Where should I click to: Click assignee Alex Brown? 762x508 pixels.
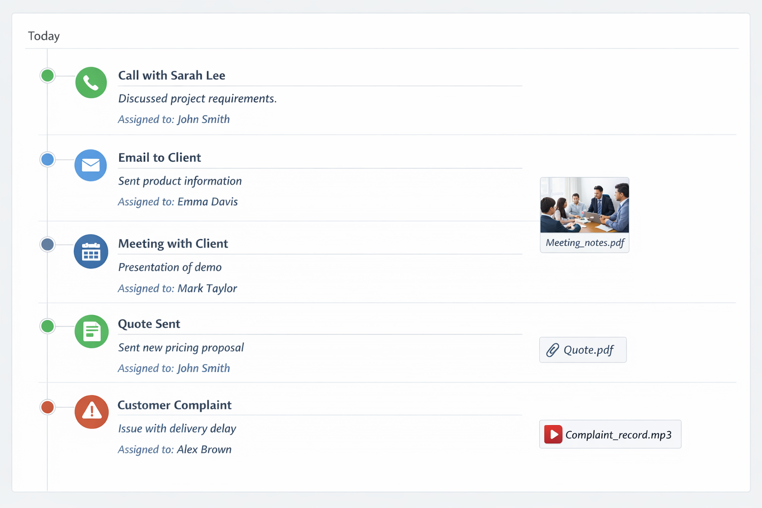[204, 449]
